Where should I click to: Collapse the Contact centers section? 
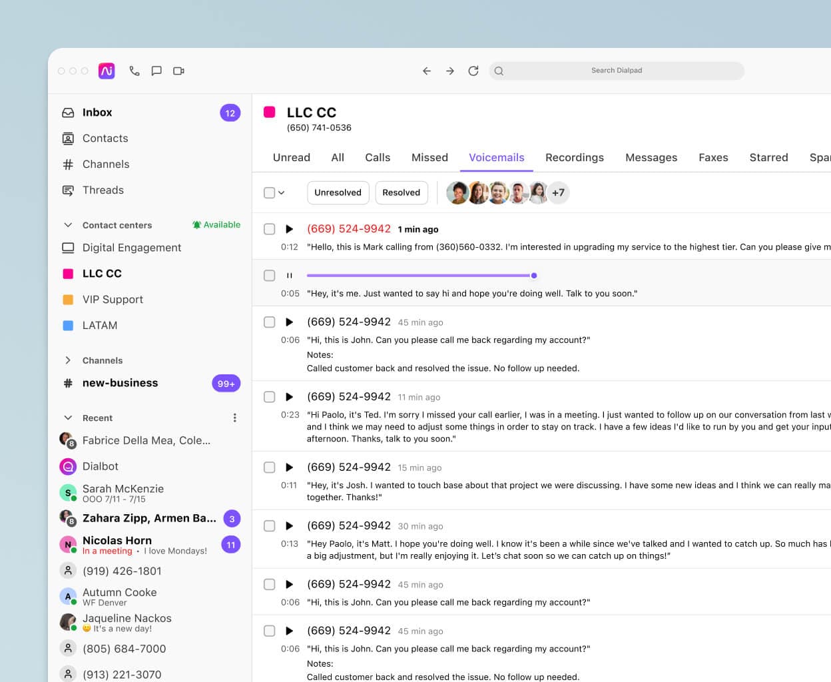(x=68, y=225)
